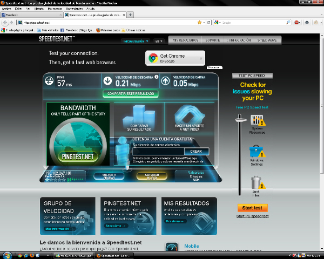Image resolution: width=324 pixels, height=259 pixels.
Task: Expand the Adblock icon dropdown arrow
Action: click(300, 23)
